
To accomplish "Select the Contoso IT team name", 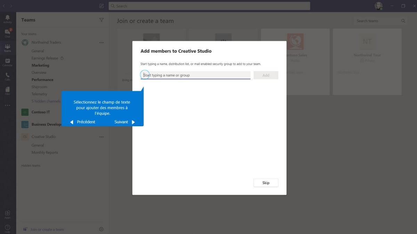I will pyautogui.click(x=41, y=112).
